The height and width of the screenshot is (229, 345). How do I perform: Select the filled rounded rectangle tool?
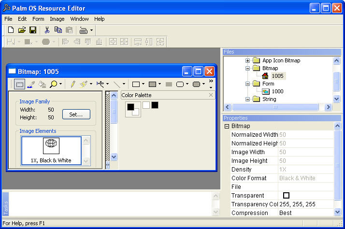(x=196, y=84)
